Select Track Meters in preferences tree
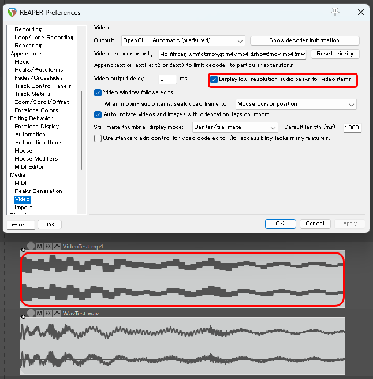The width and height of the screenshot is (373, 379). pyautogui.click(x=32, y=94)
